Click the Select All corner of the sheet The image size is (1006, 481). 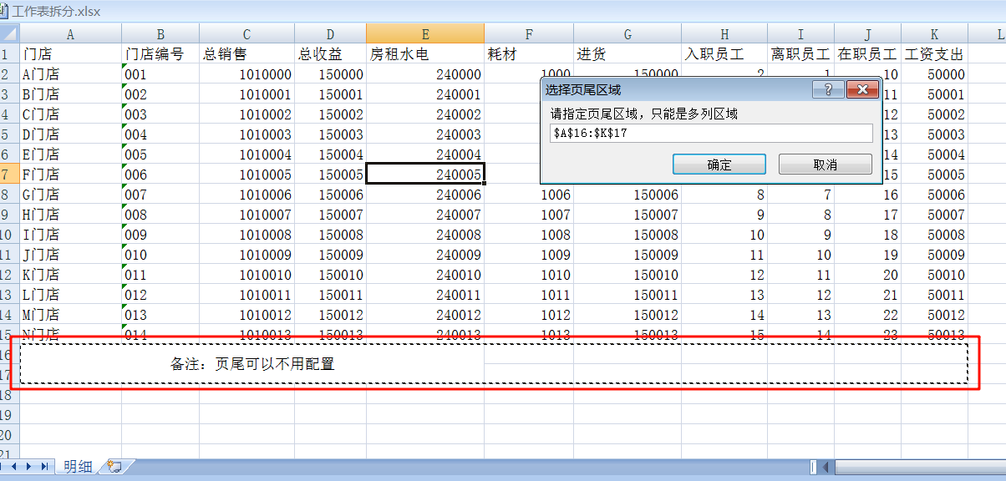pyautogui.click(x=9, y=33)
